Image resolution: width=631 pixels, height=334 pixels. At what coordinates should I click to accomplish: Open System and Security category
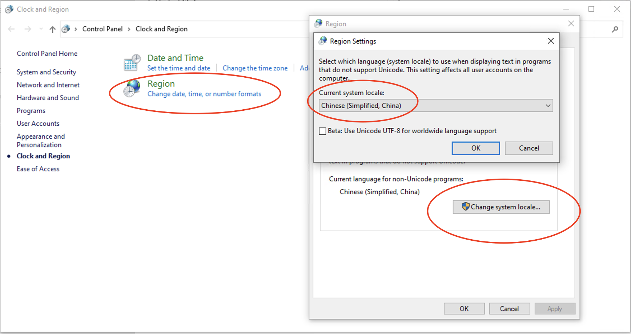[47, 72]
